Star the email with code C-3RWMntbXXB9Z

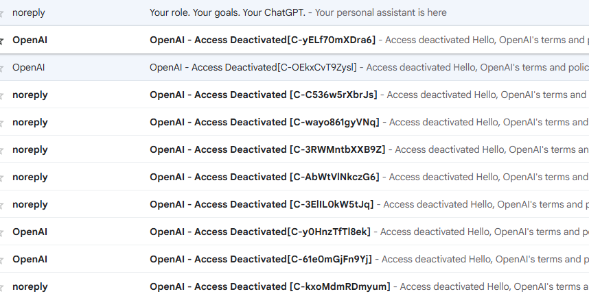pos(1,151)
